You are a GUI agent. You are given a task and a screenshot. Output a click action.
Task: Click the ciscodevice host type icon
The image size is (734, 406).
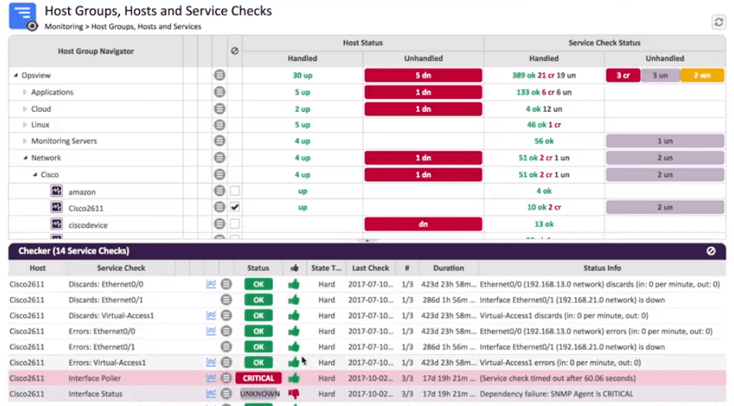pyautogui.click(x=56, y=224)
